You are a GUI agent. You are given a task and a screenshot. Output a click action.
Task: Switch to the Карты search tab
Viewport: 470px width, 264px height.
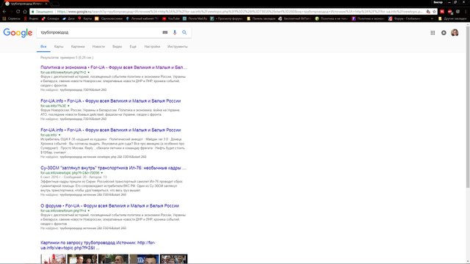(x=59, y=47)
